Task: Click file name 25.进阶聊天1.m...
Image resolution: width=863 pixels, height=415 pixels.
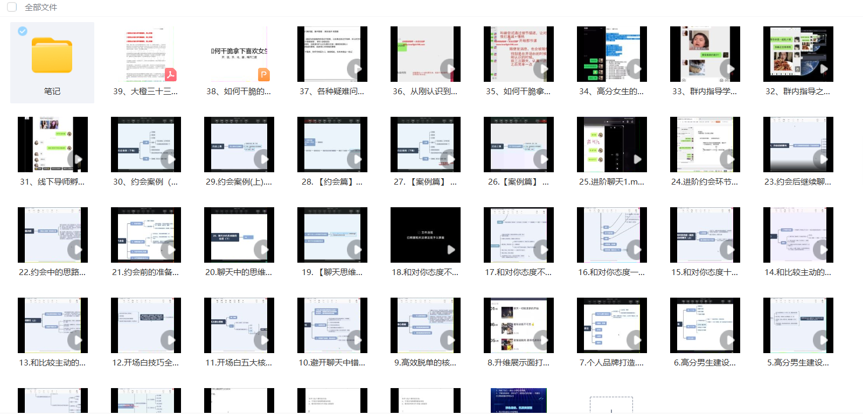Action: [x=611, y=182]
